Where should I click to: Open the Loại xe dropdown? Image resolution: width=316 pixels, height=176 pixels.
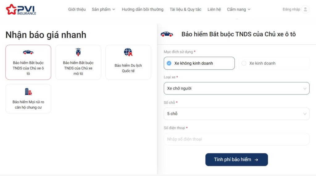[236, 88]
